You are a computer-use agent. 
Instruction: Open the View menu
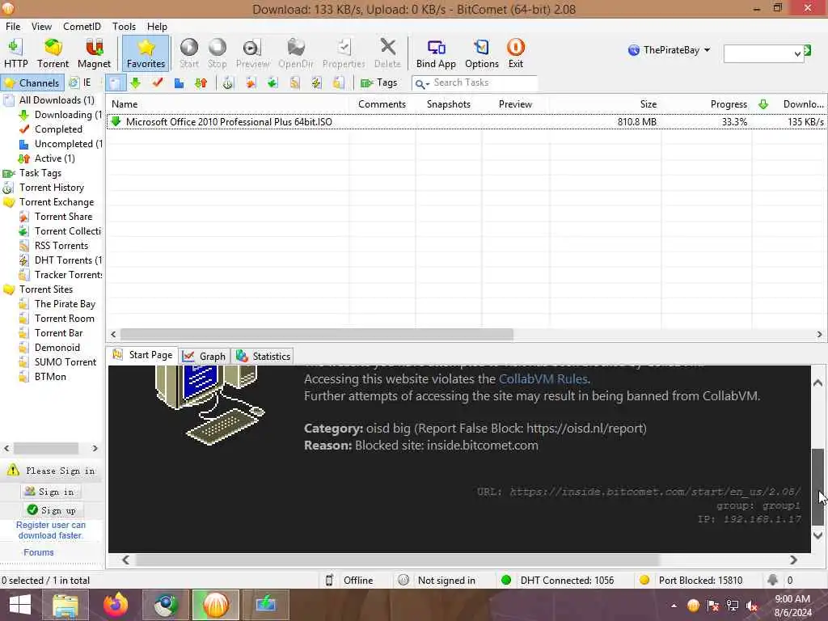click(x=41, y=27)
